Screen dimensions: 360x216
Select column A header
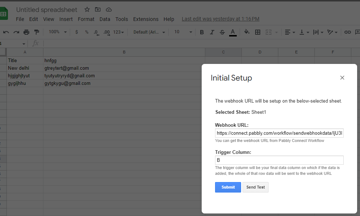(25, 52)
